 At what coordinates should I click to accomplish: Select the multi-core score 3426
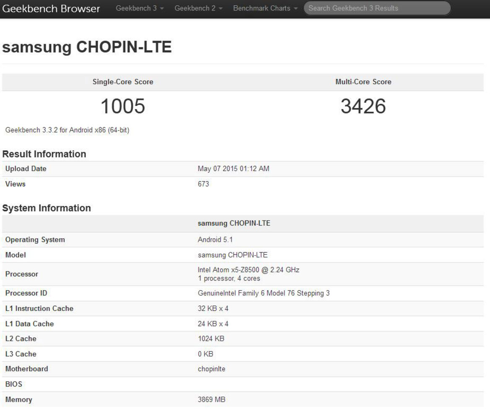click(363, 106)
